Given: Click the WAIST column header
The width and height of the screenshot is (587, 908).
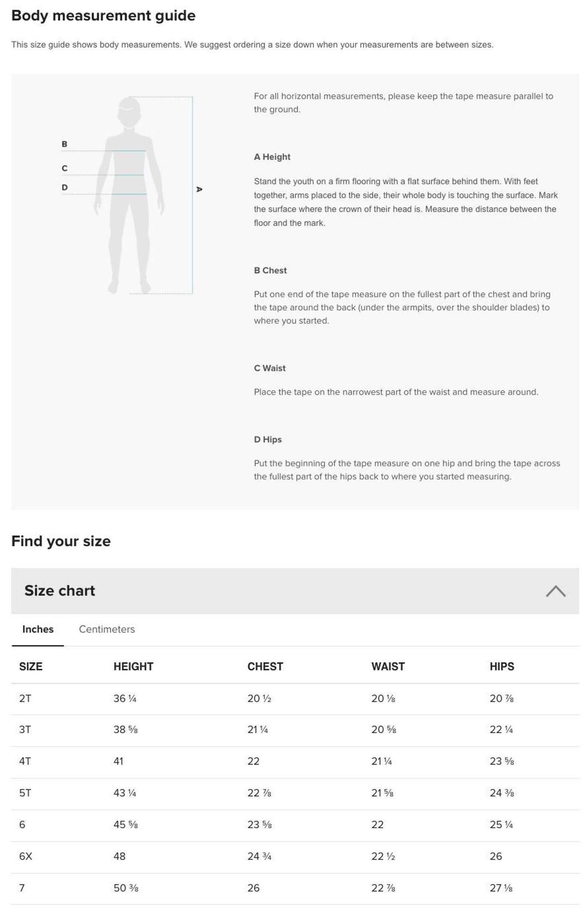Looking at the screenshot, I should [388, 666].
